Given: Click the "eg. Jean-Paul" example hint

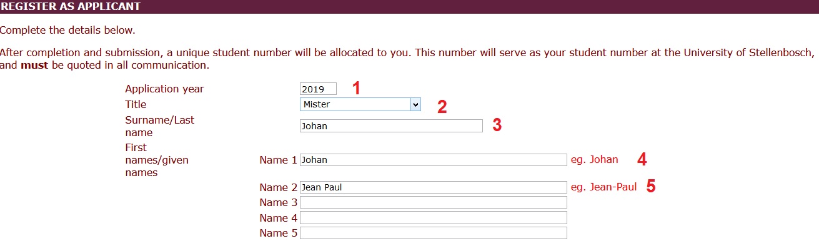Looking at the screenshot, I should 603,187.
